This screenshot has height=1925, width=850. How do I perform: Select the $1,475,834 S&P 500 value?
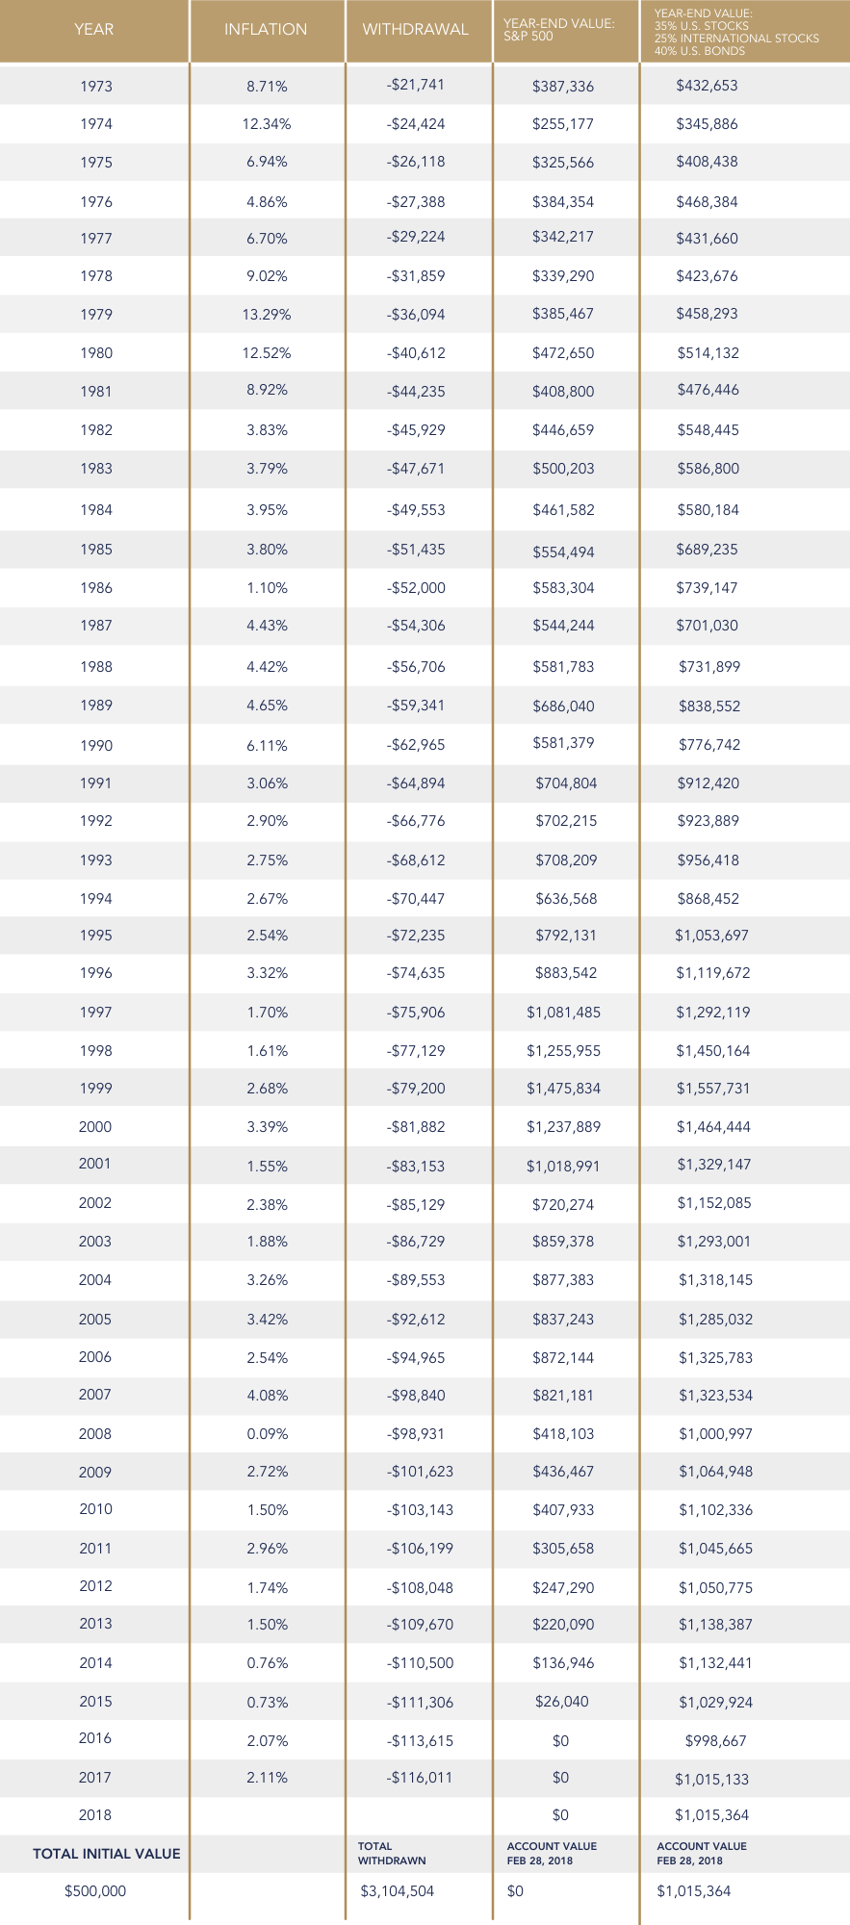(563, 1089)
